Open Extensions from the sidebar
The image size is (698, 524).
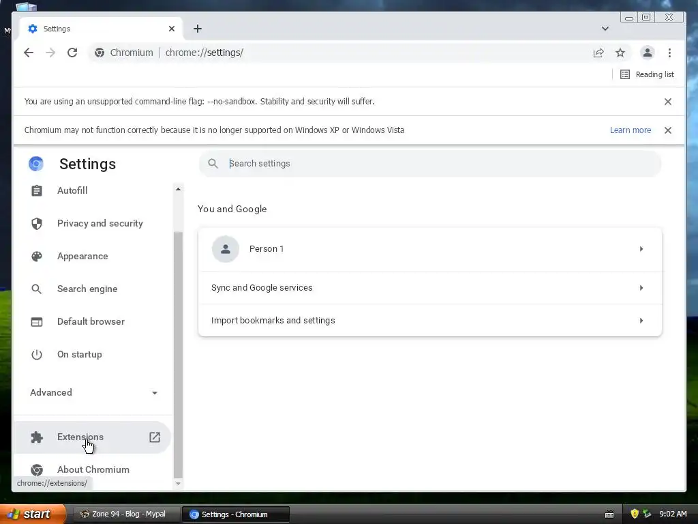(x=93, y=437)
